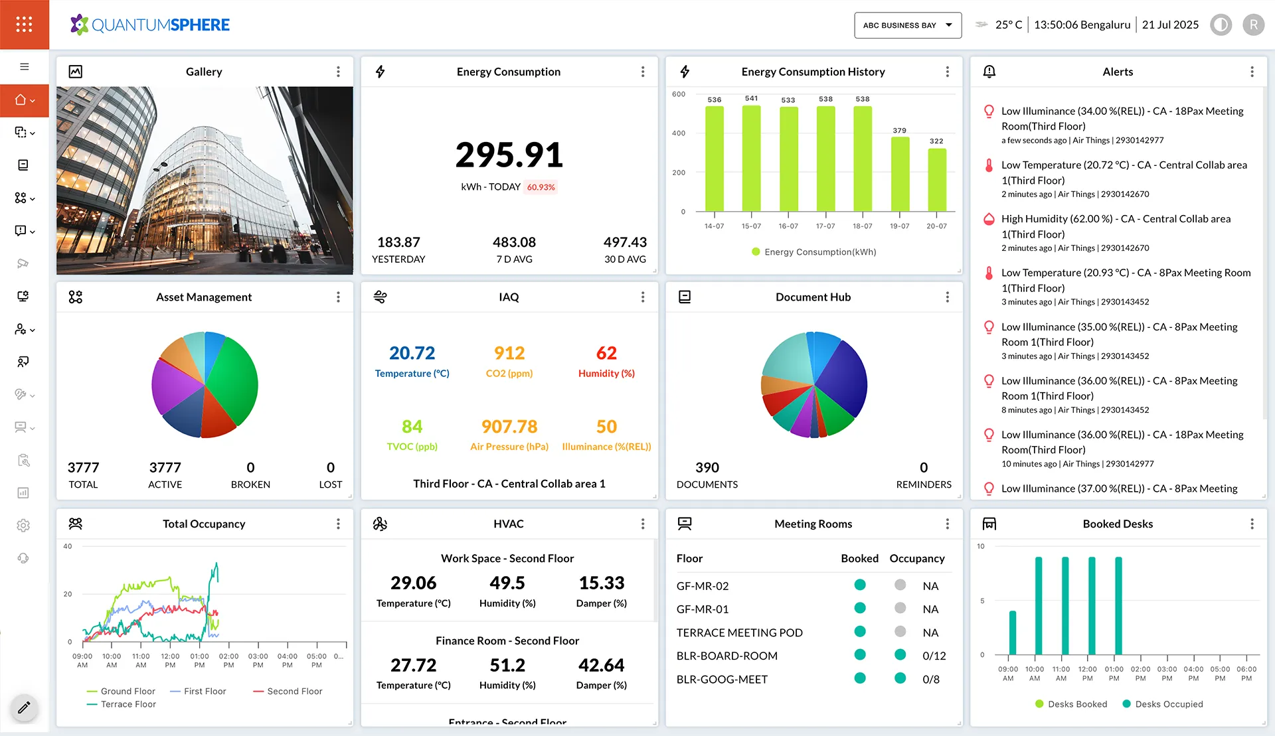Click the headset support icon in sidebar
The height and width of the screenshot is (736, 1275).
pyautogui.click(x=23, y=558)
